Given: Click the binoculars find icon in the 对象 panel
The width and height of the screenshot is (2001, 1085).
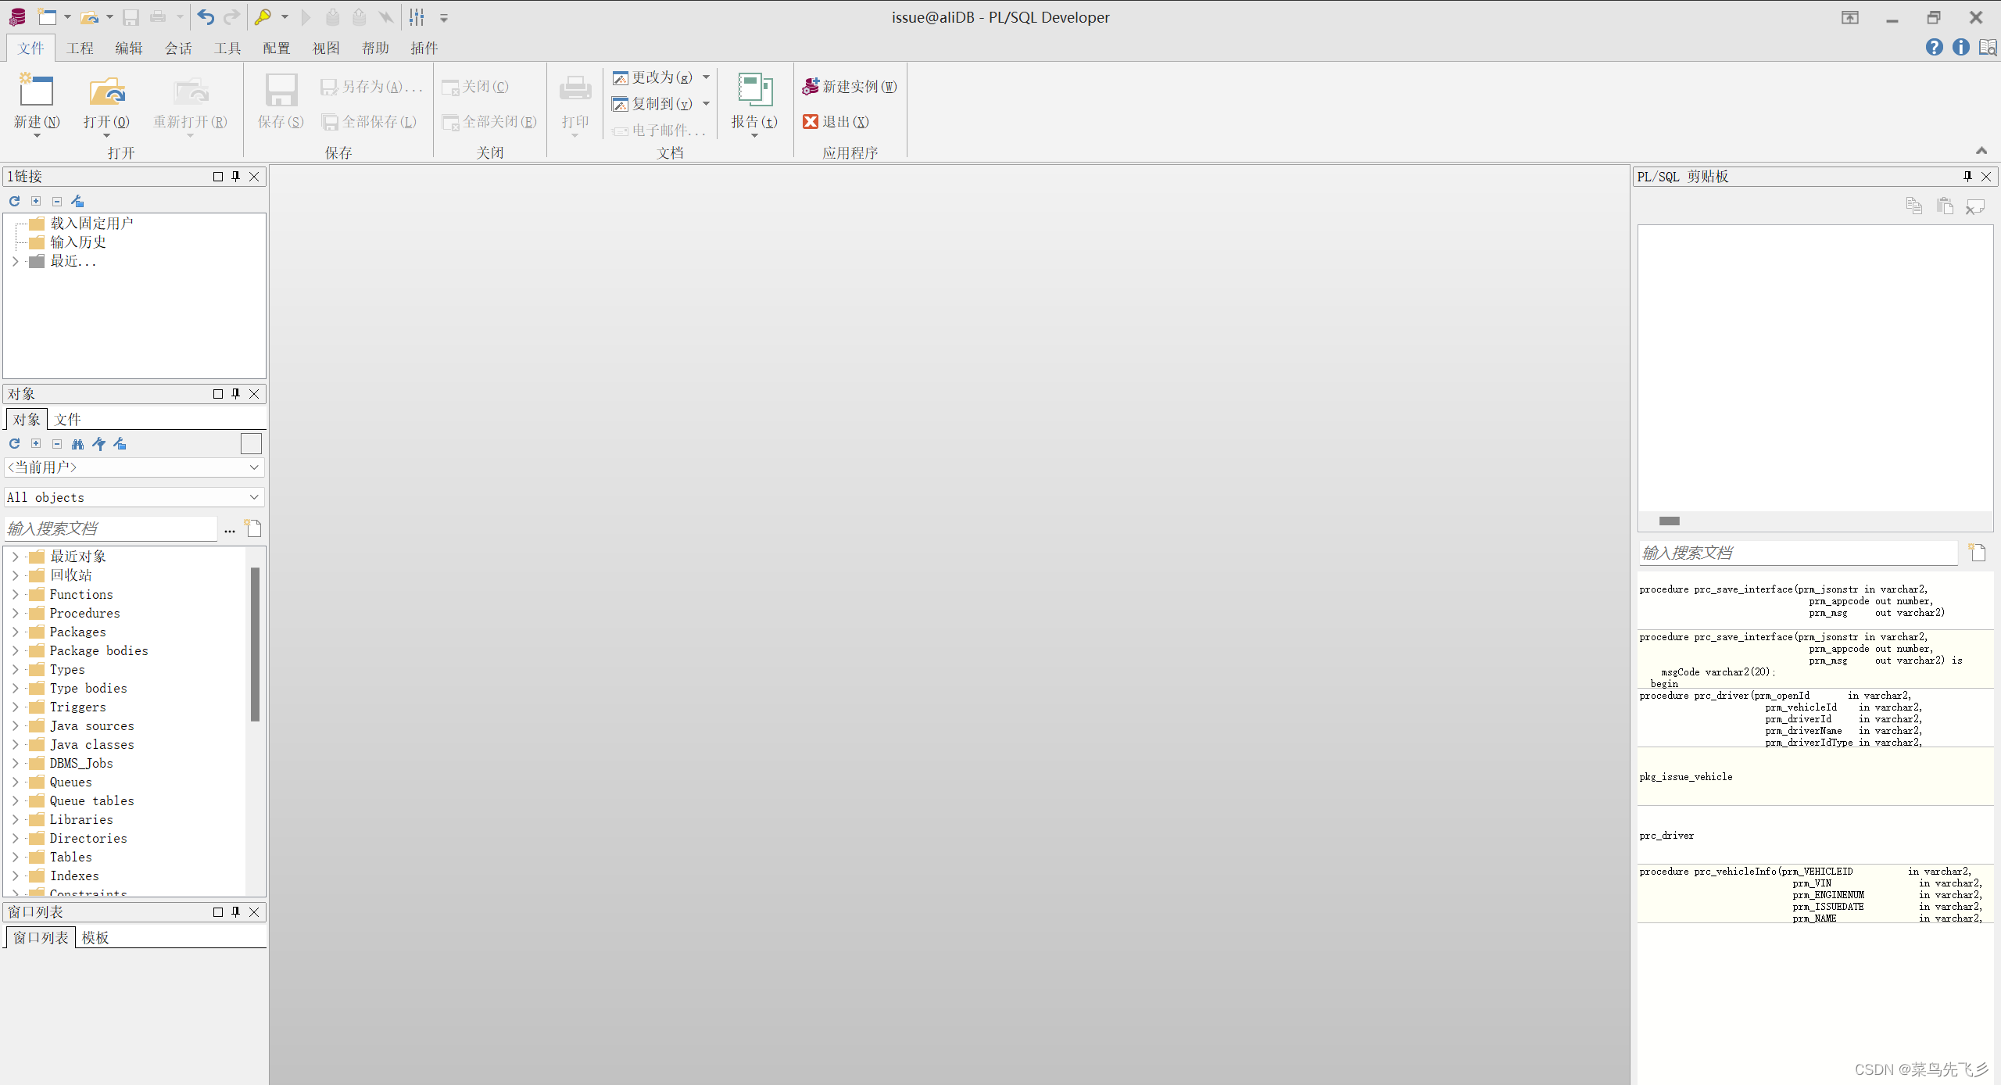Looking at the screenshot, I should [x=77, y=444].
